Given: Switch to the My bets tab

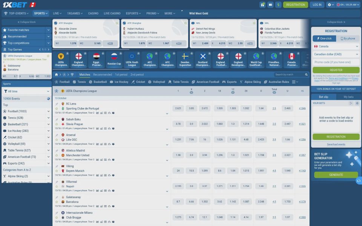Looking at the screenshot, I should [x=348, y=97].
